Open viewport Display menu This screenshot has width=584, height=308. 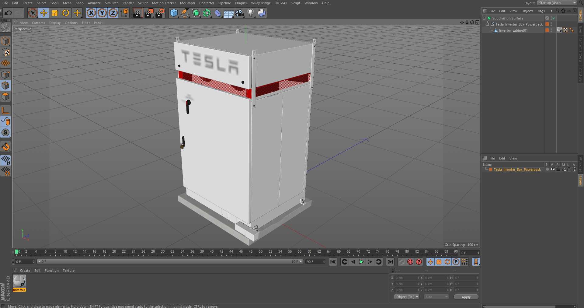55,23
